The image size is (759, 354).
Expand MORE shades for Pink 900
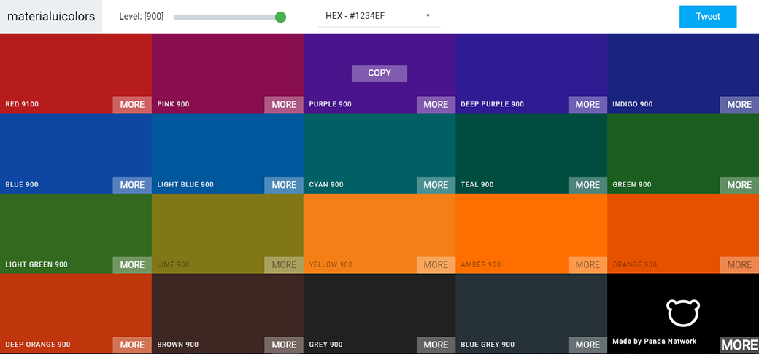coord(284,105)
